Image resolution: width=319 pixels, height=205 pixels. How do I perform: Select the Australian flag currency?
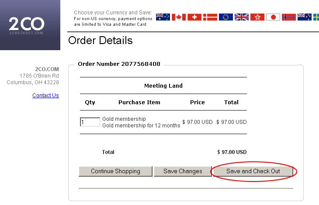point(163,17)
